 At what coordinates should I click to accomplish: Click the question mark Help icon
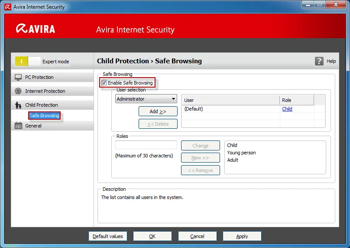[319, 61]
